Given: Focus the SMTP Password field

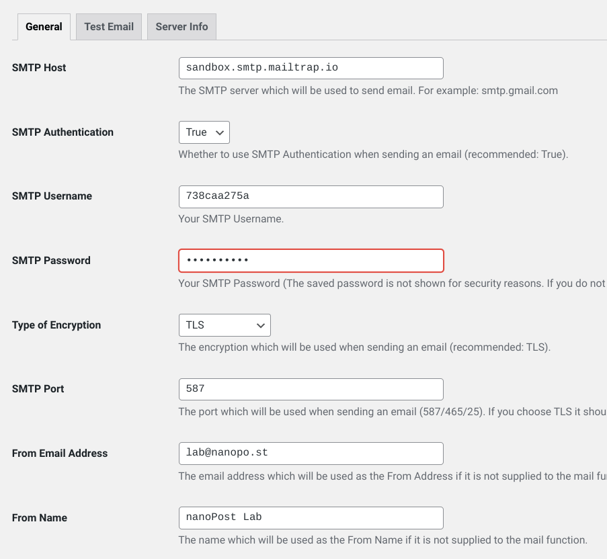Looking at the screenshot, I should coord(311,261).
